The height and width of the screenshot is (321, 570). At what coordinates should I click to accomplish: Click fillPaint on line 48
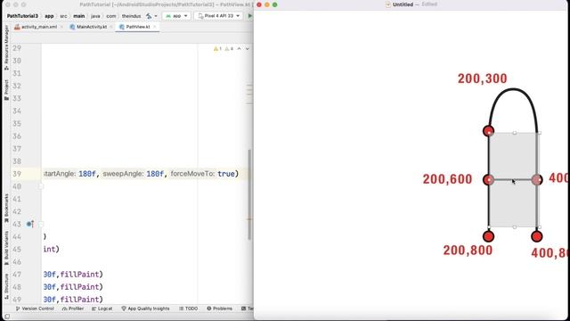[79, 287]
